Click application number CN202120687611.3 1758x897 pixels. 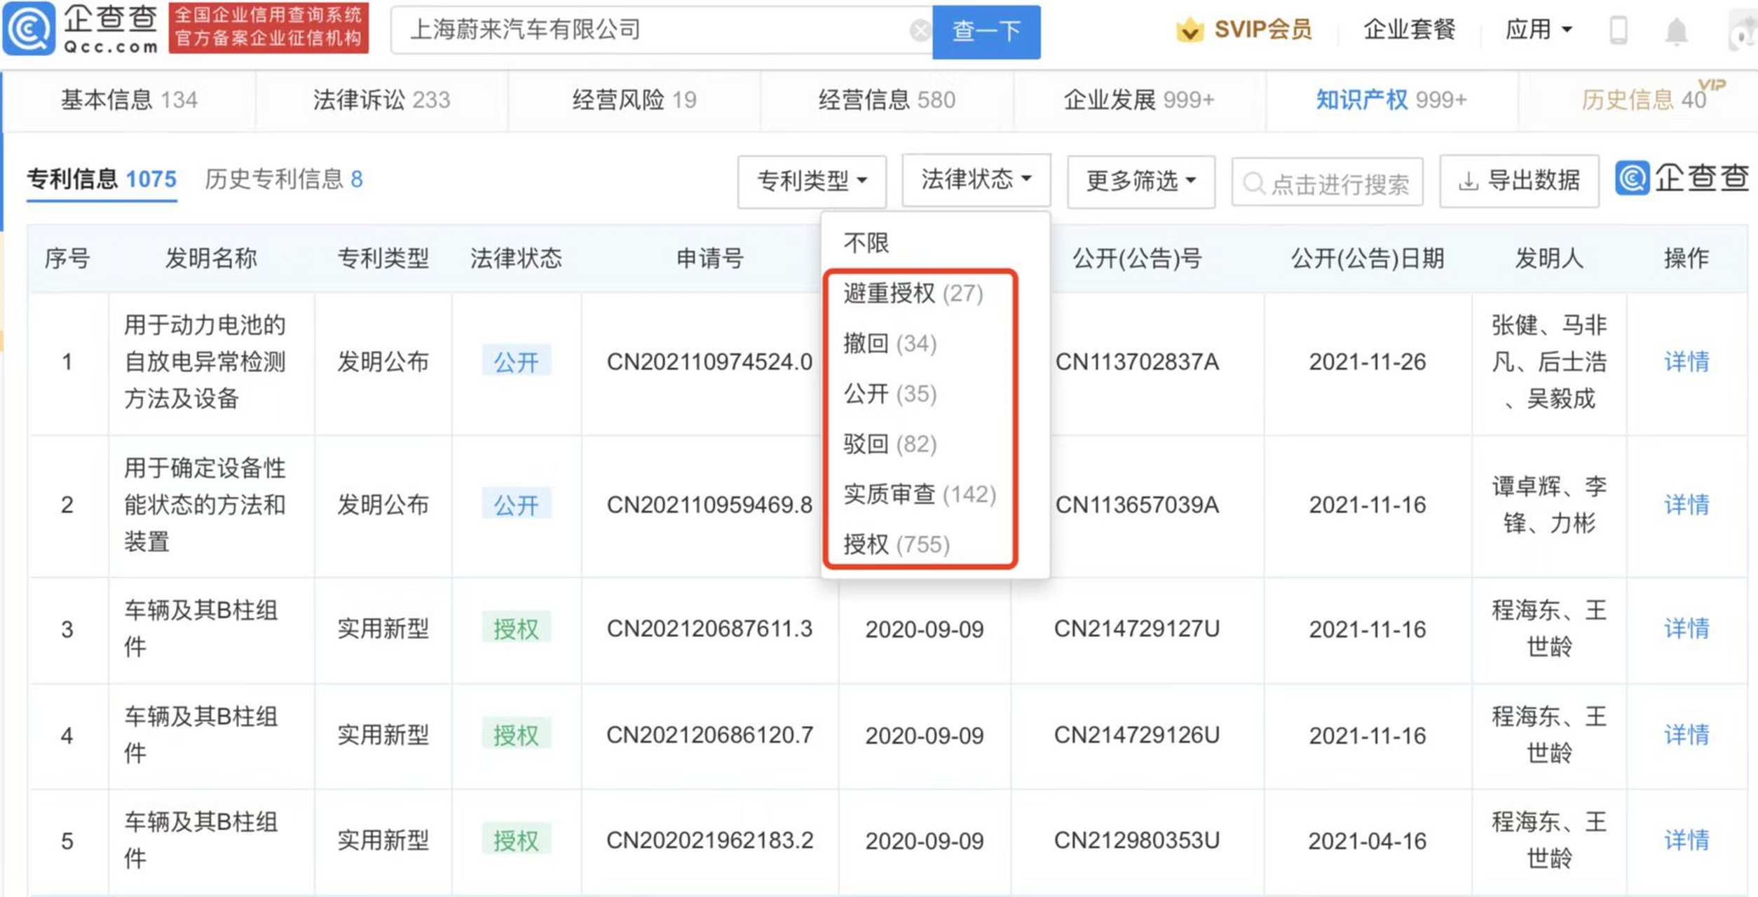(x=709, y=629)
